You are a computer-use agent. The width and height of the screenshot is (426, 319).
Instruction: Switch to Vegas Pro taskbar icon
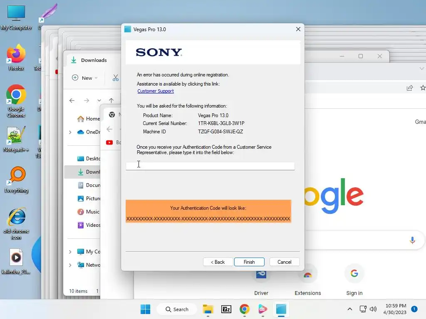(x=281, y=309)
